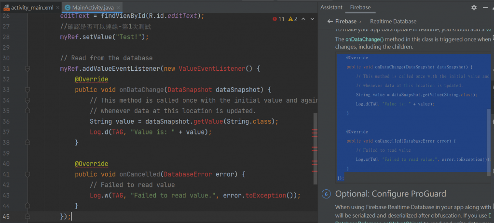Close the activity_main.xml tab
Viewport: 494px width, 223px height.
(58, 8)
